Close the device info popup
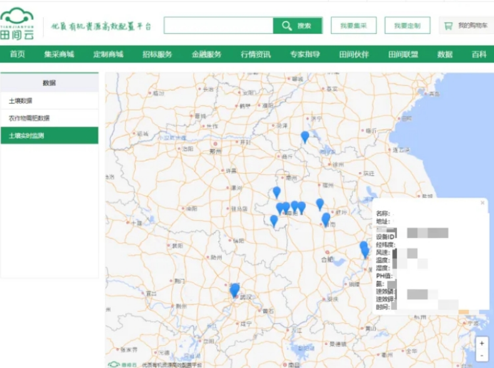The width and height of the screenshot is (494, 368). [482, 203]
